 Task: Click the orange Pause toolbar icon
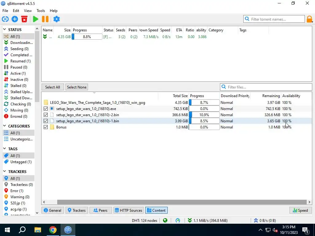pyautogui.click(x=45, y=19)
